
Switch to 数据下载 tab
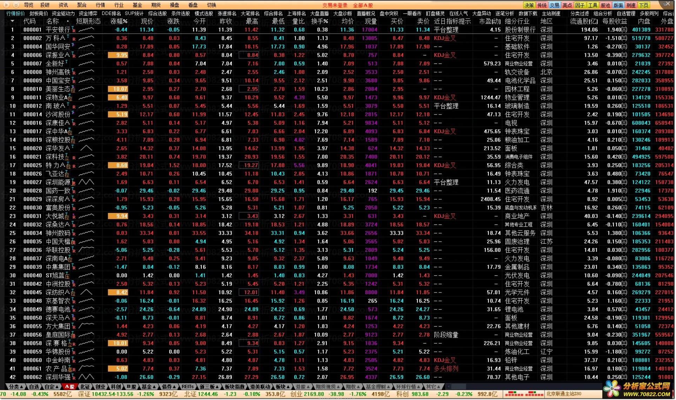(x=528, y=13)
